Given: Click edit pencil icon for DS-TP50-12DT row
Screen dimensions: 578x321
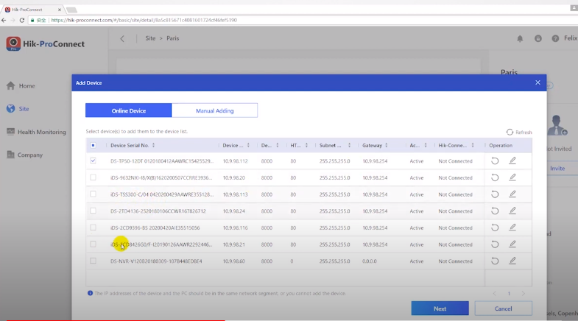Looking at the screenshot, I should [x=512, y=160].
